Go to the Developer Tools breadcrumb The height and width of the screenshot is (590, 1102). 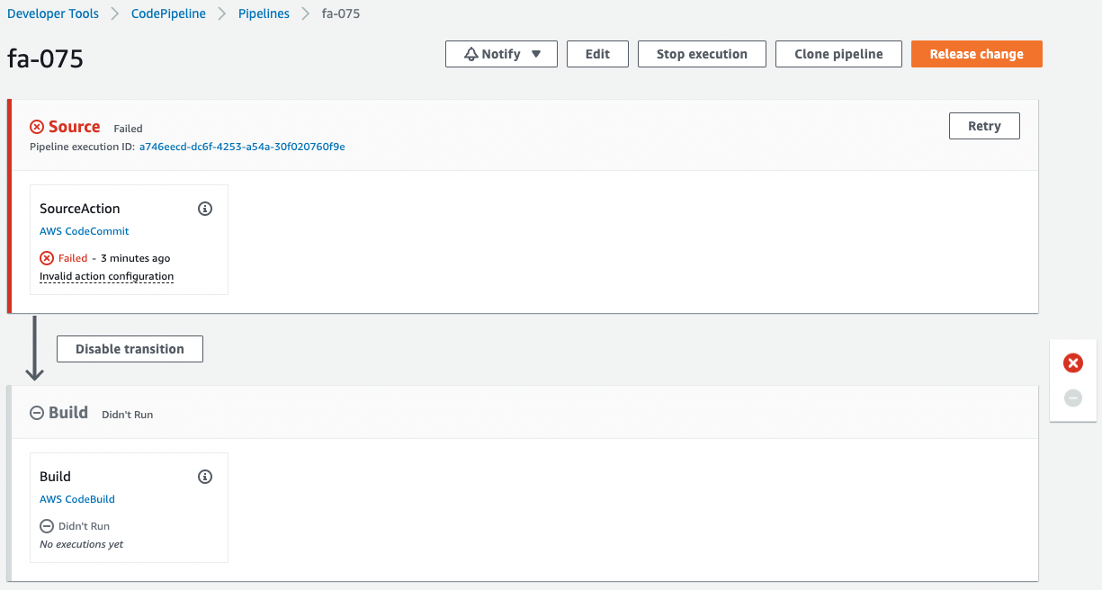pos(52,14)
